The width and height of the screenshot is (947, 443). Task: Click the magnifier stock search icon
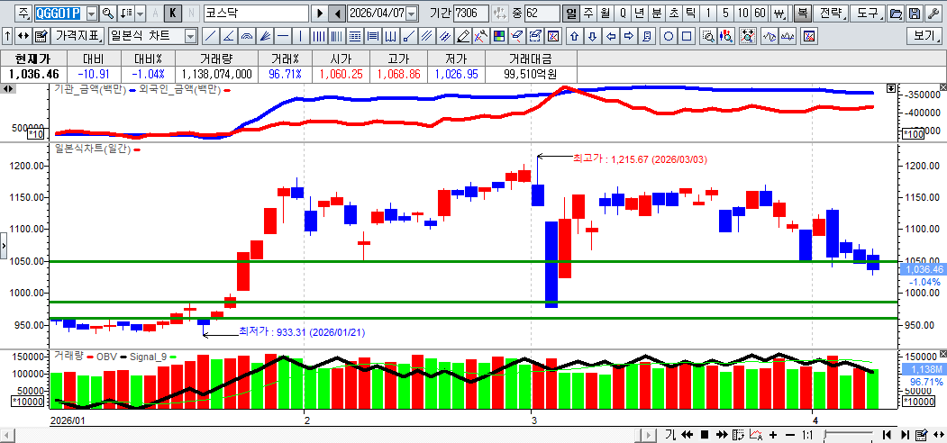tap(108, 14)
